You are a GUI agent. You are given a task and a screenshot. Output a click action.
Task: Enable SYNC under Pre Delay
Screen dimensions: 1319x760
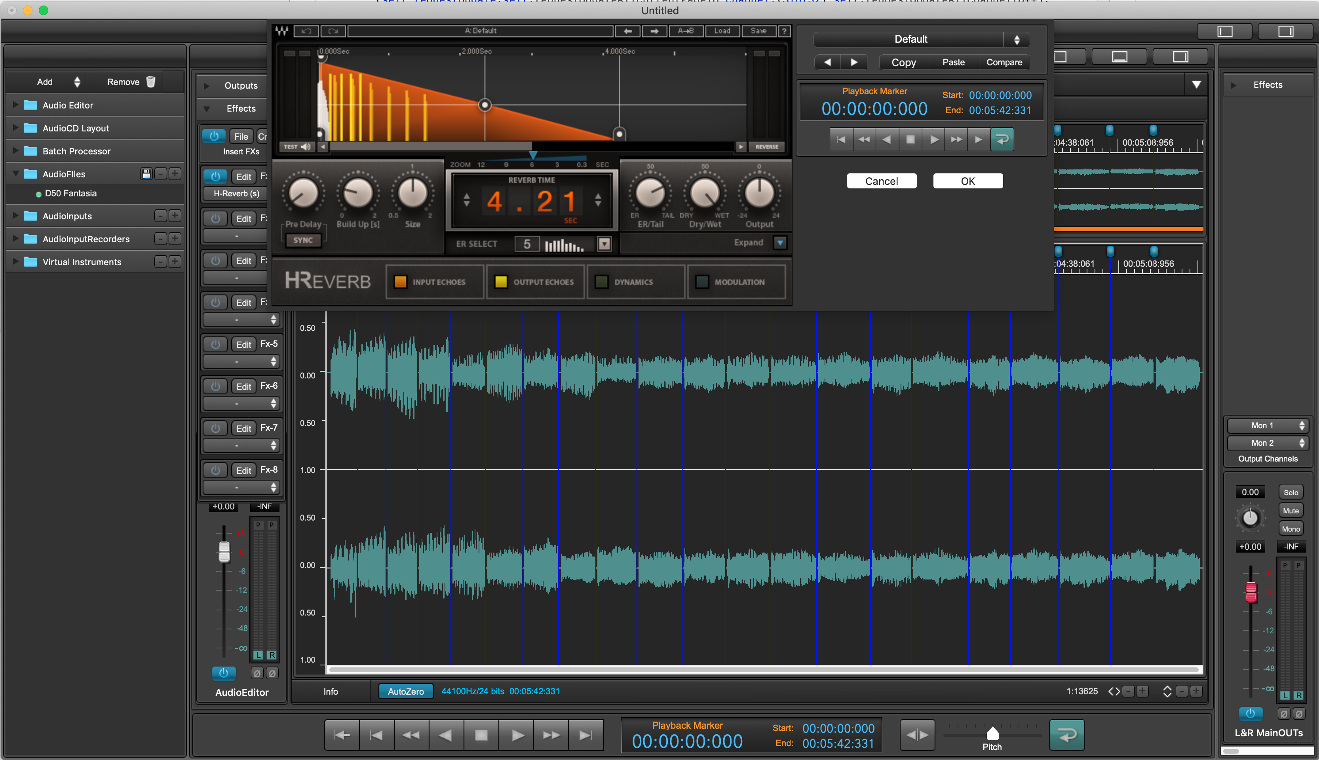point(303,241)
